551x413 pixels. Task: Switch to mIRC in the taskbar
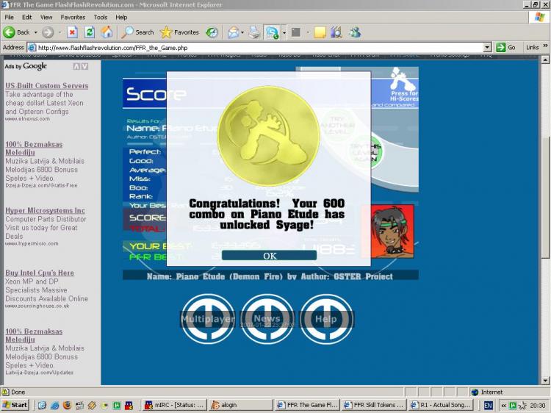[175, 405]
